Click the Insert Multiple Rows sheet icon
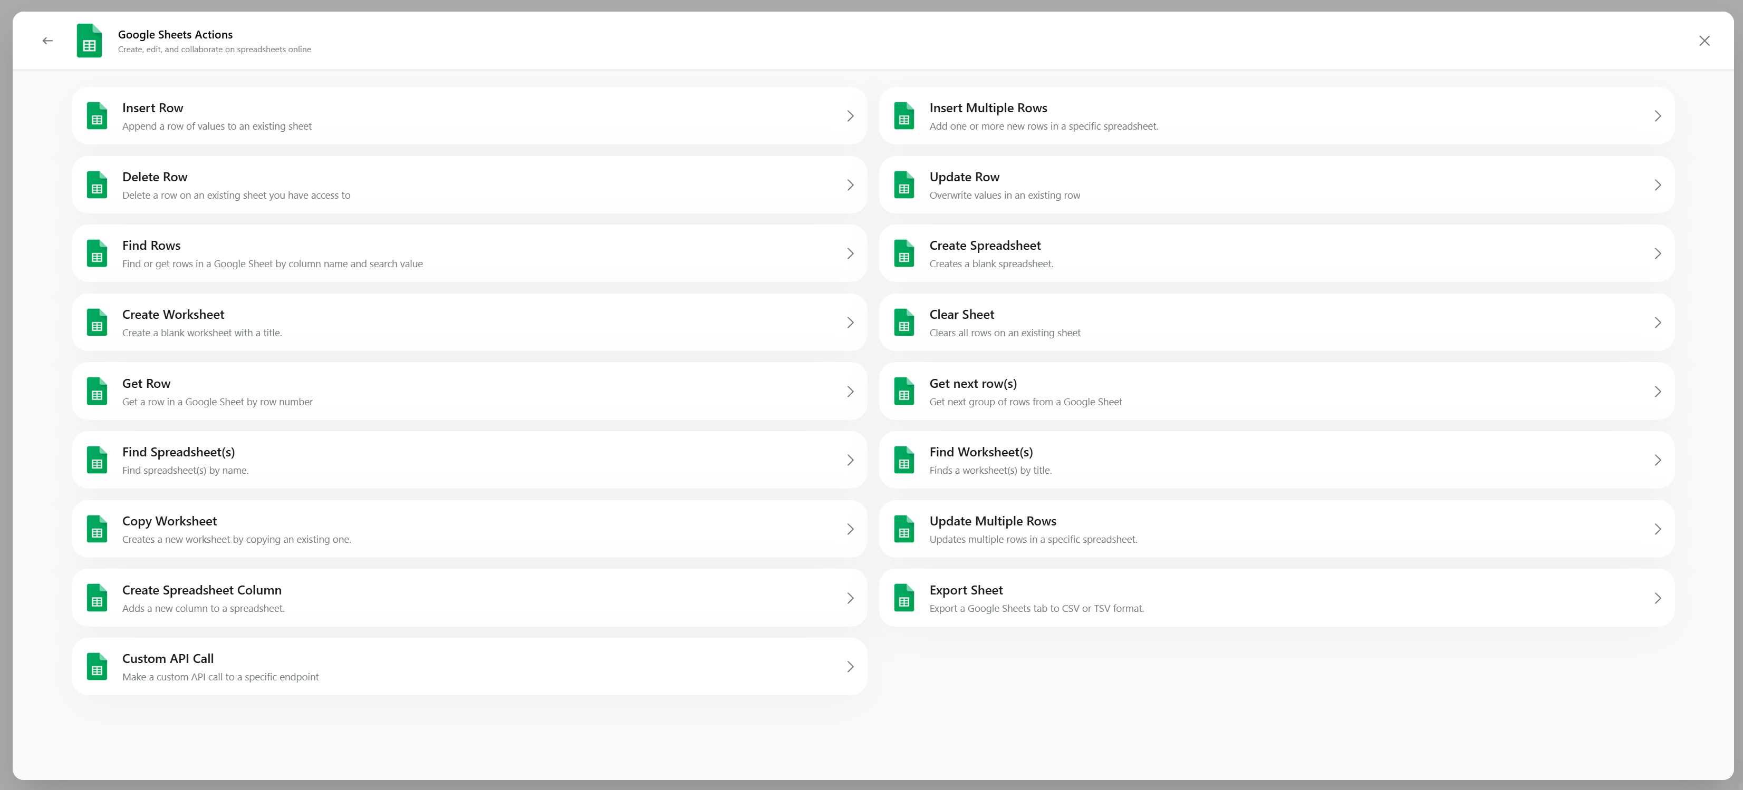The height and width of the screenshot is (790, 1743). [x=904, y=115]
